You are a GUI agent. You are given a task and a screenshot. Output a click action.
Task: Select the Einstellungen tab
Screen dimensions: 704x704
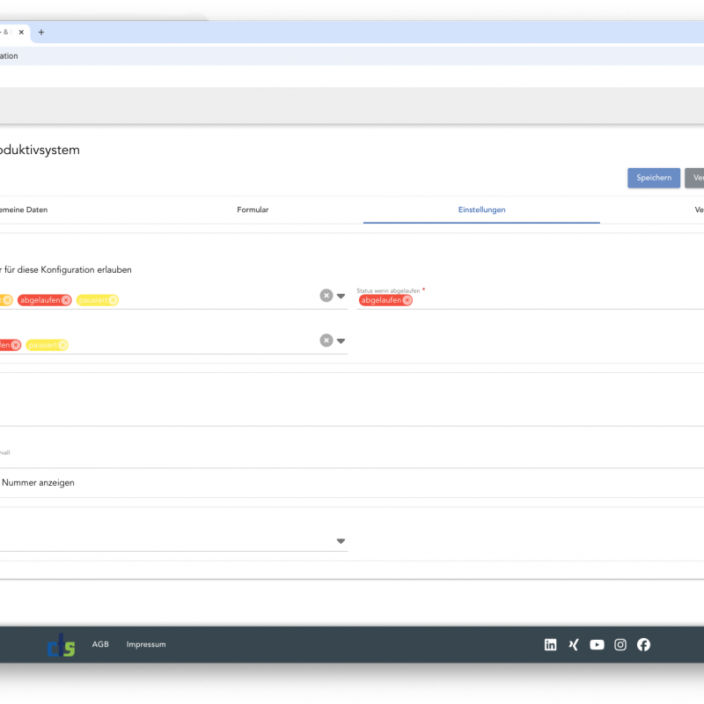481,210
